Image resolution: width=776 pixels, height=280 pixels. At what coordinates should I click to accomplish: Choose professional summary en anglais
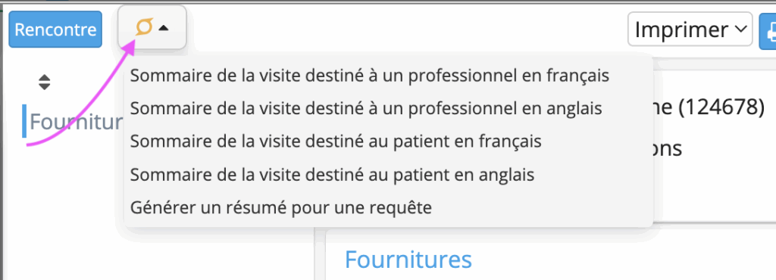click(366, 108)
